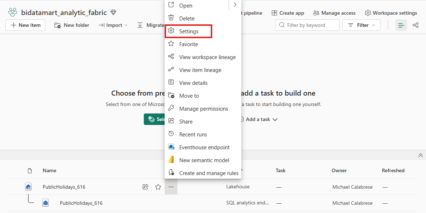Expand the Open submenu arrow
Screen dimensions: 426x213
(x=235, y=5)
